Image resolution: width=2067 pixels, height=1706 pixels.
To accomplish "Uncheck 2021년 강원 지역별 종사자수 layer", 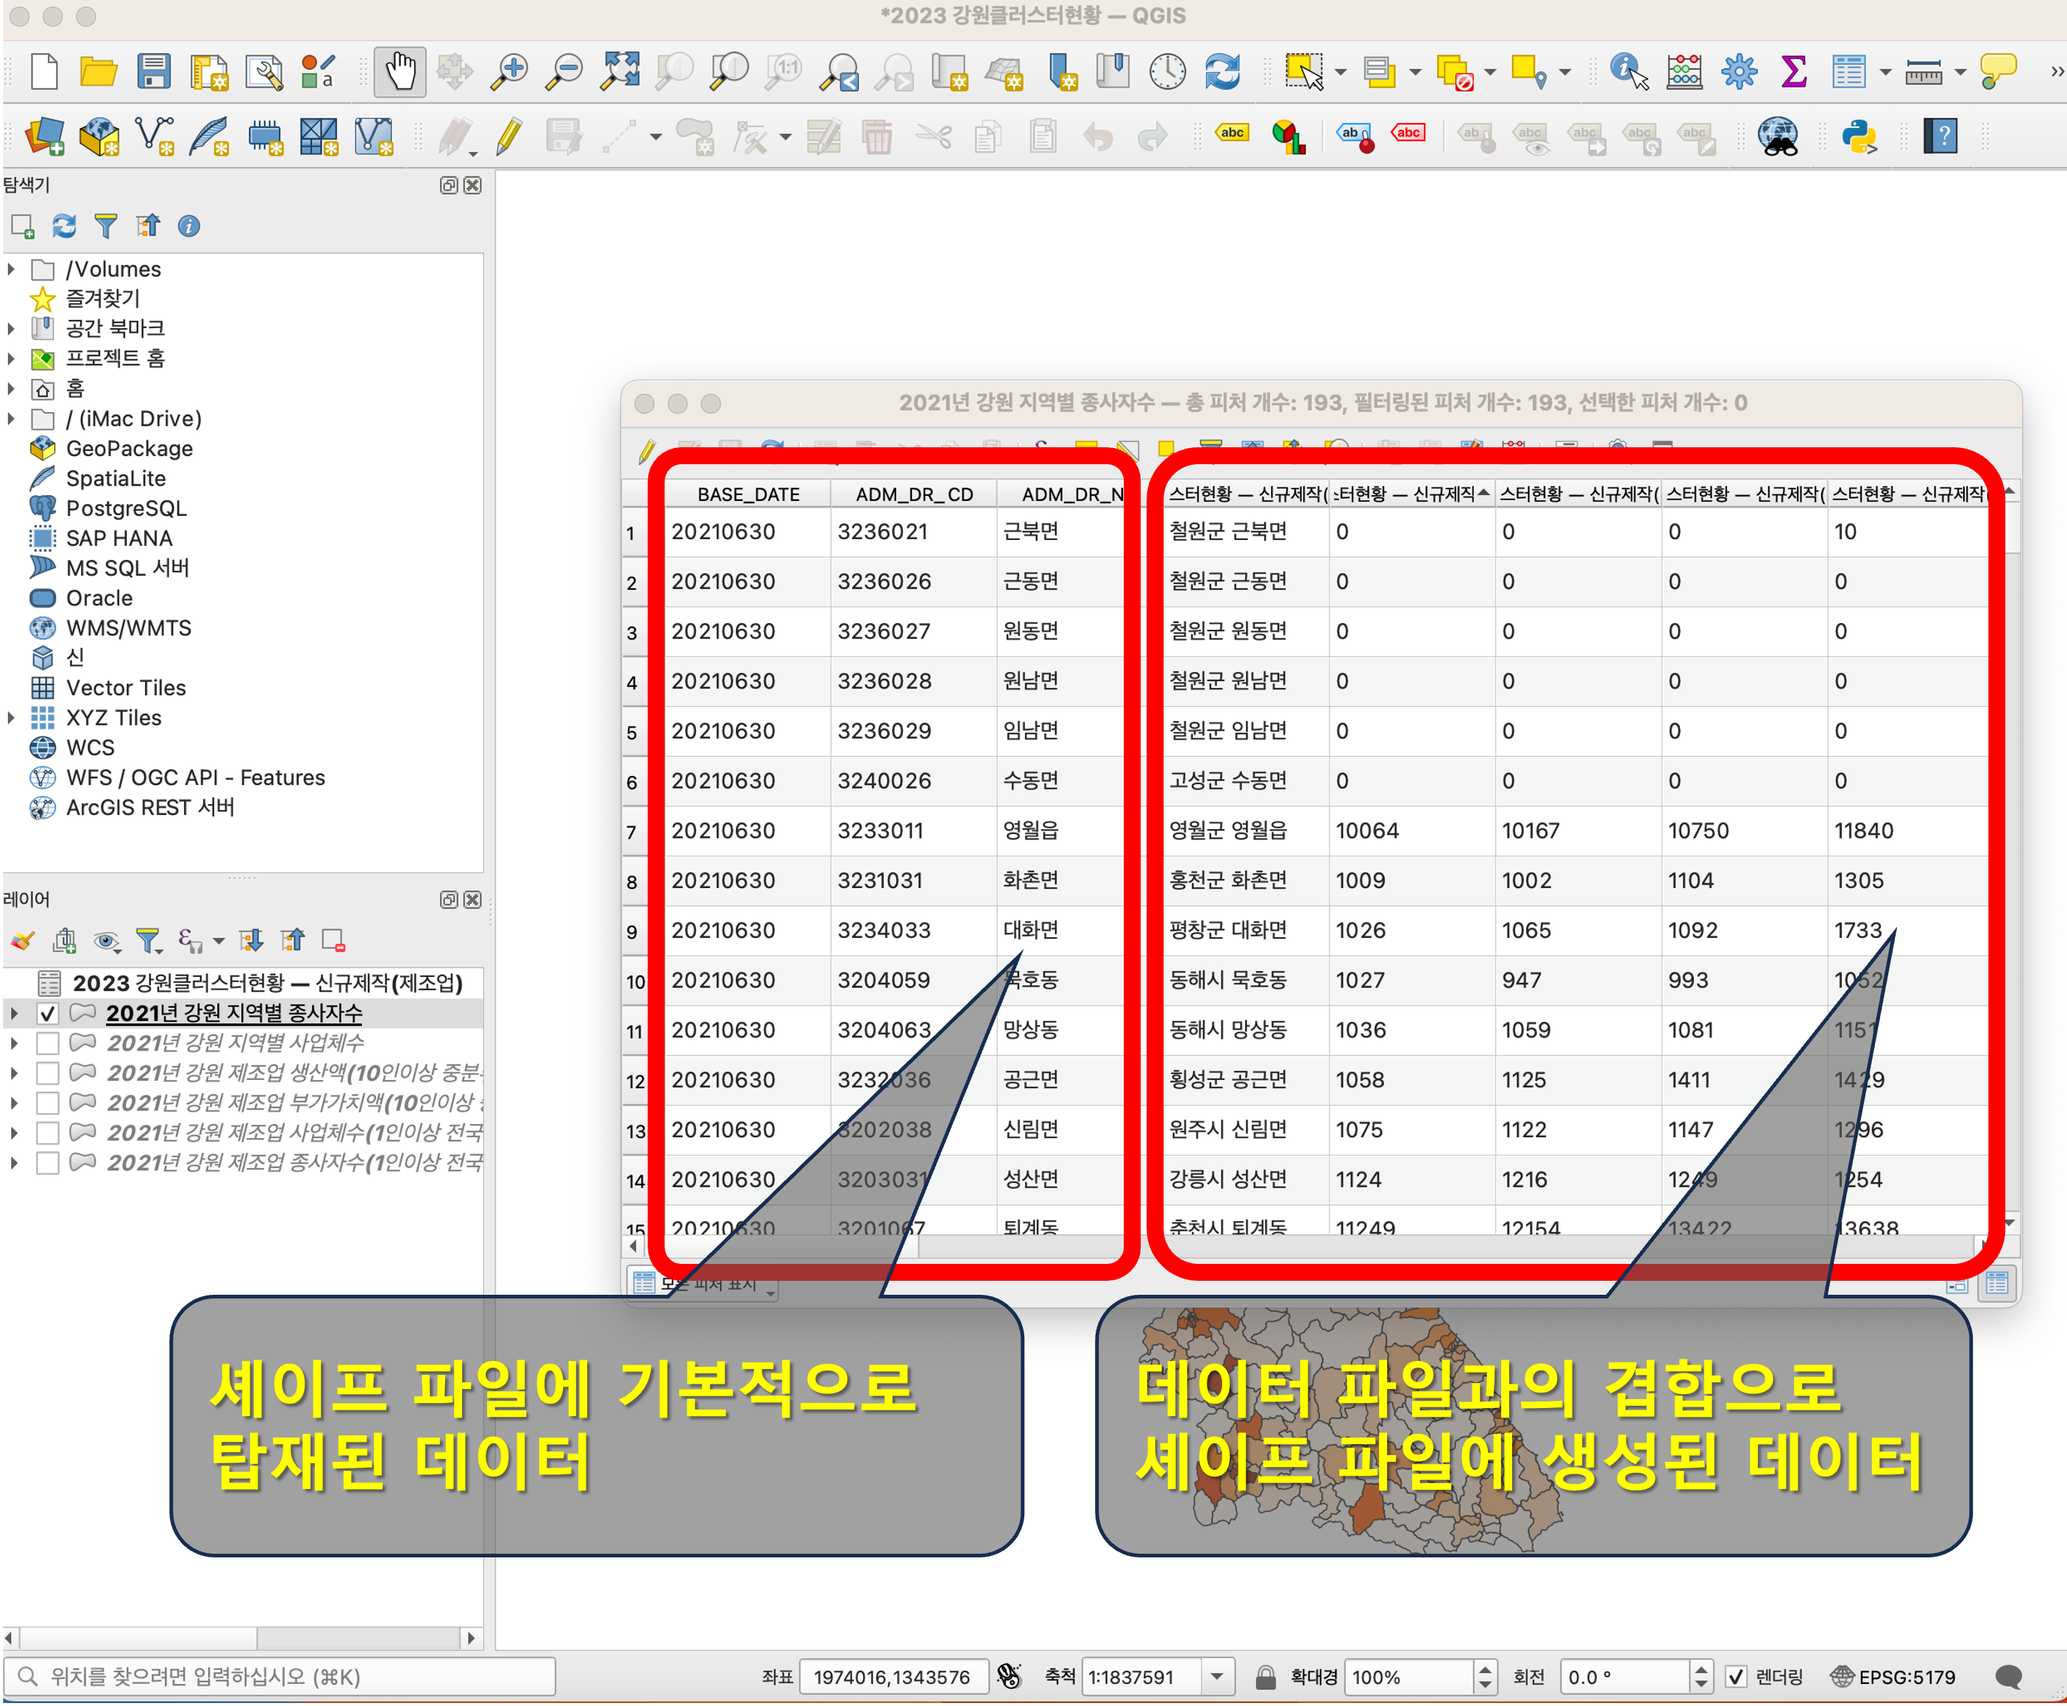I will pos(47,1013).
